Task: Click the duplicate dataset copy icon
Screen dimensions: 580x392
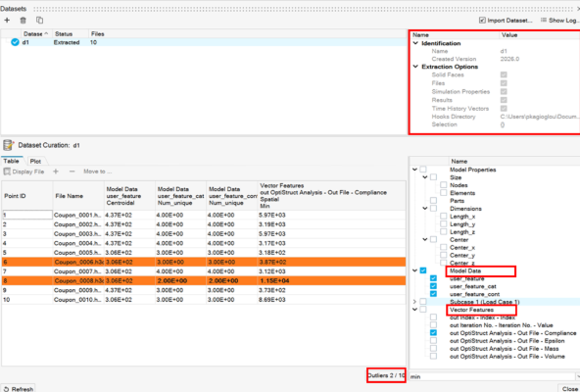Action: pos(39,21)
